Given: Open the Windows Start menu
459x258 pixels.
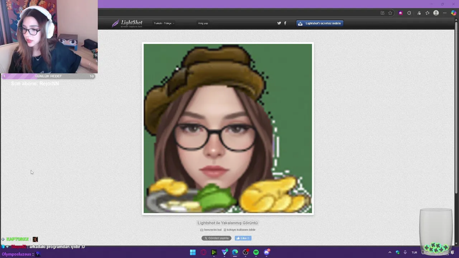Looking at the screenshot, I should 193,252.
